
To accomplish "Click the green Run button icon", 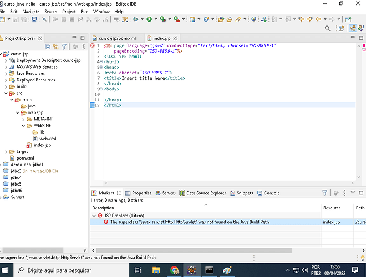I will click(149, 19).
